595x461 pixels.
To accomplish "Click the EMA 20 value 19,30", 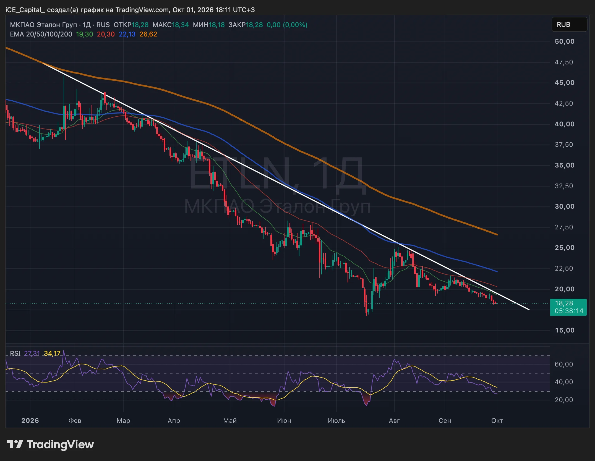I will coord(84,34).
